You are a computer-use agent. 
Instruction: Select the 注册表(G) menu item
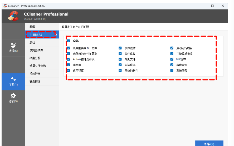pyautogui.click(x=42, y=34)
